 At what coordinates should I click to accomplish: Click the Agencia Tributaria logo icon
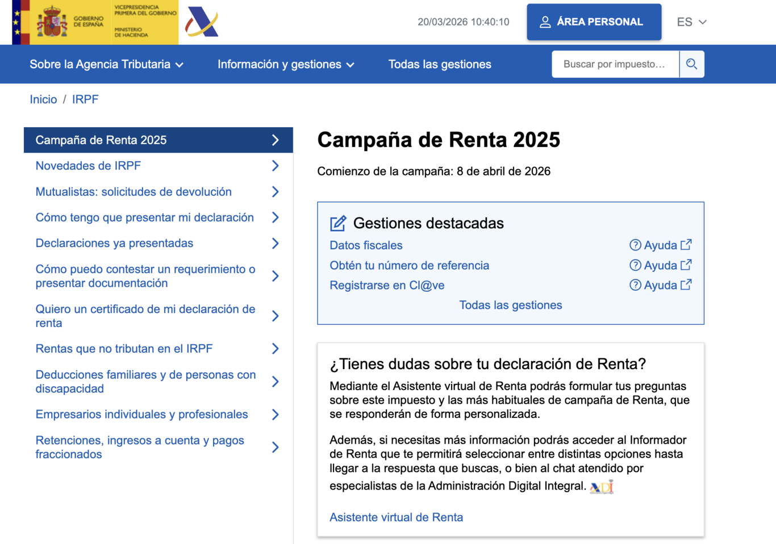coord(202,22)
